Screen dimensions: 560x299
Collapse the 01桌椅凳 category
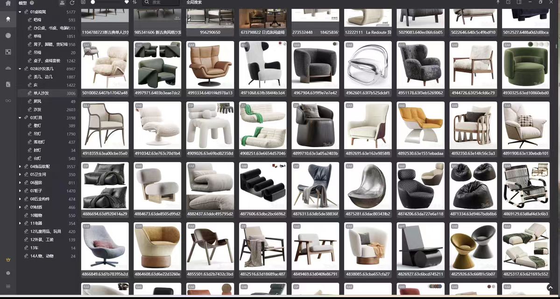pos(20,12)
